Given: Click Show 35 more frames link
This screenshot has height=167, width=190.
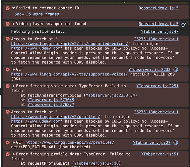Looking at the screenshot, I should click(x=37, y=14).
